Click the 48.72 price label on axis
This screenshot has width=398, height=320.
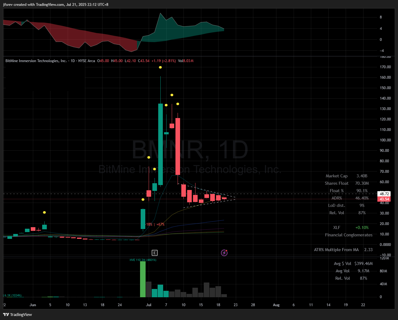(x=384, y=194)
